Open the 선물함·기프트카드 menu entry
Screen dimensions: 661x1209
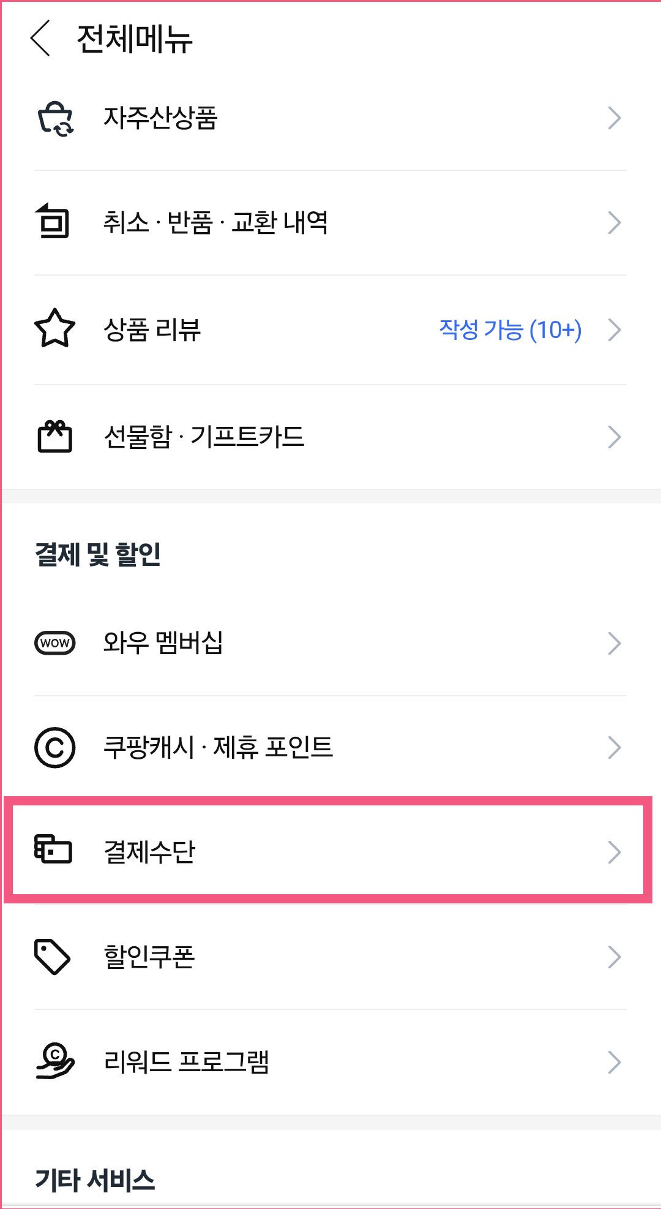[x=204, y=436]
